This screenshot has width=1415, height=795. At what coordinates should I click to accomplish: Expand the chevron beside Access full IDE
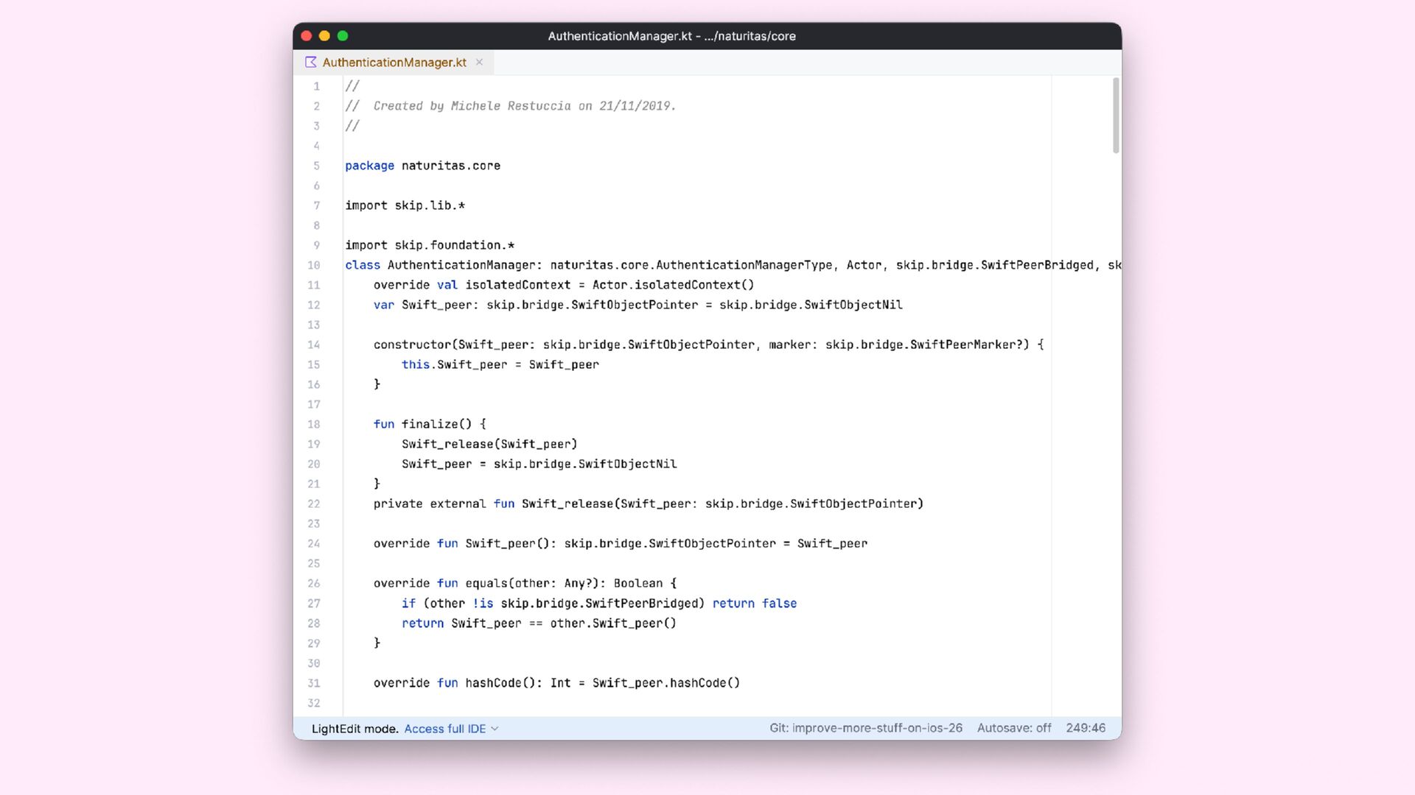(495, 729)
